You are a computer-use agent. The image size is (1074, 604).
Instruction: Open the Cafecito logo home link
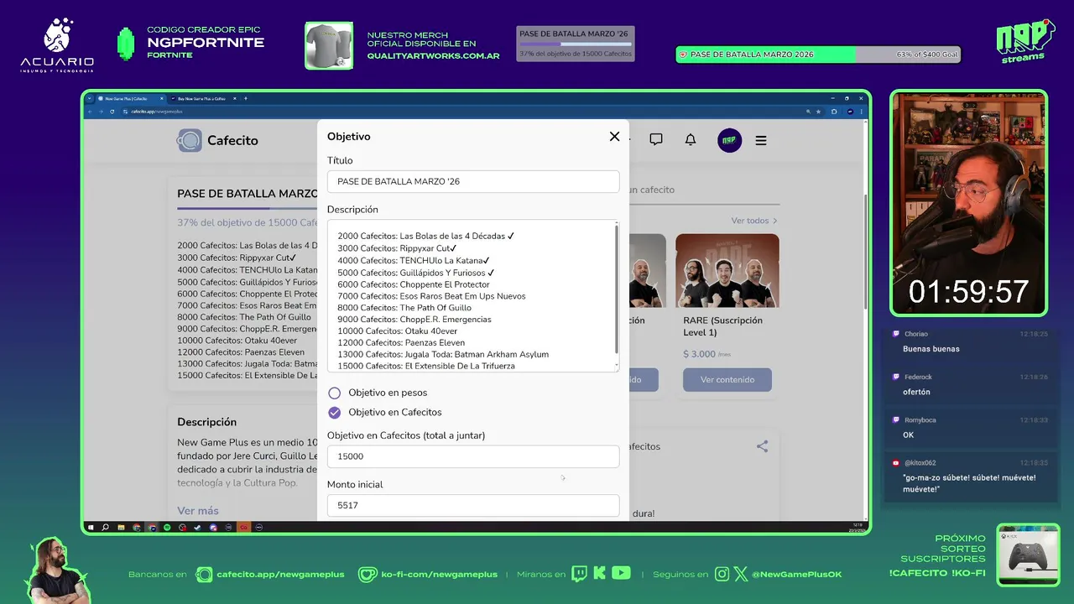pyautogui.click(x=217, y=140)
